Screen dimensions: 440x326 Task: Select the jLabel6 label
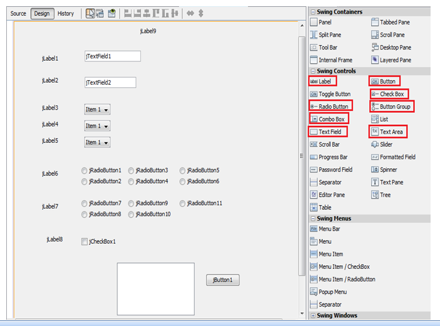50,174
